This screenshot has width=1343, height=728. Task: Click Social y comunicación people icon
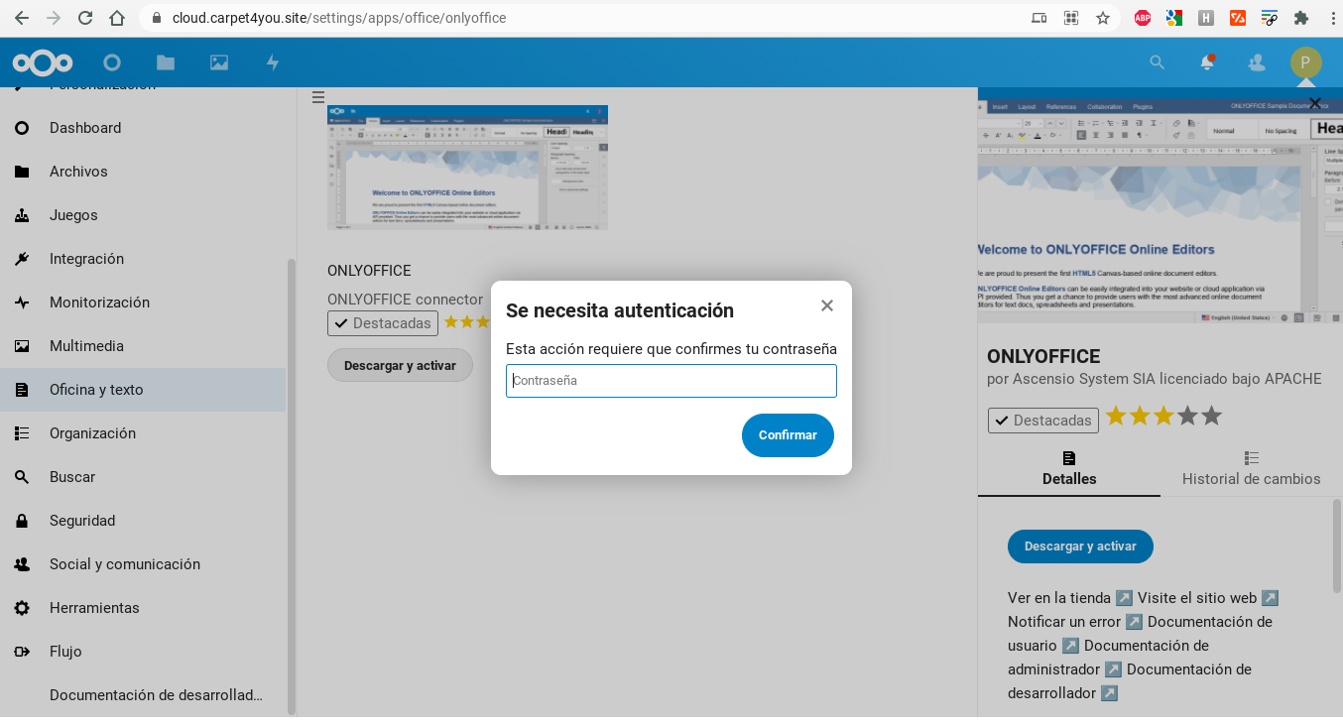22,564
